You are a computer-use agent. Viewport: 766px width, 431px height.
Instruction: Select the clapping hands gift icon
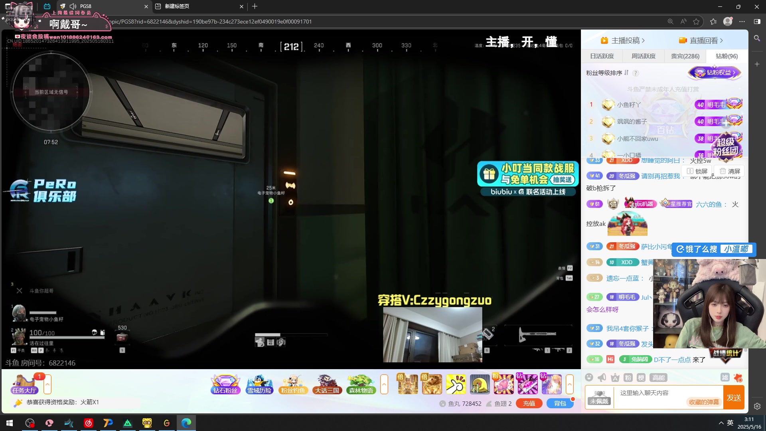456,384
